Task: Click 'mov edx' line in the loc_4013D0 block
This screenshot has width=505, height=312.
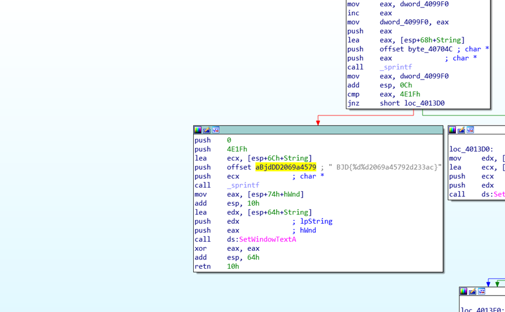Action: [477, 158]
